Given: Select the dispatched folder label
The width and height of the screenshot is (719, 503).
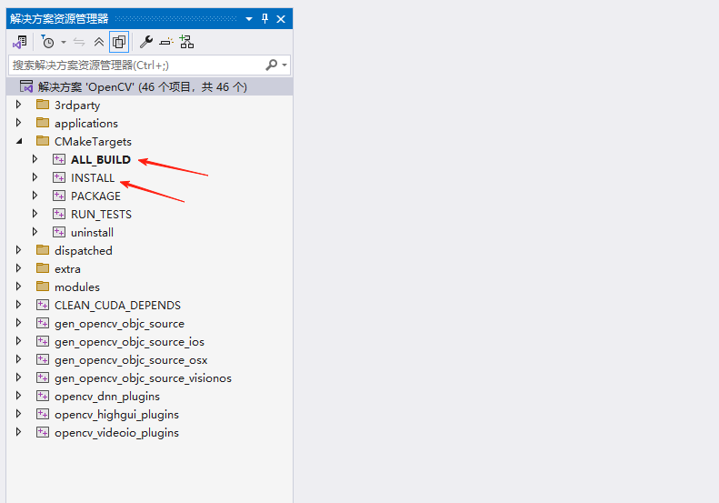Looking at the screenshot, I should point(84,250).
